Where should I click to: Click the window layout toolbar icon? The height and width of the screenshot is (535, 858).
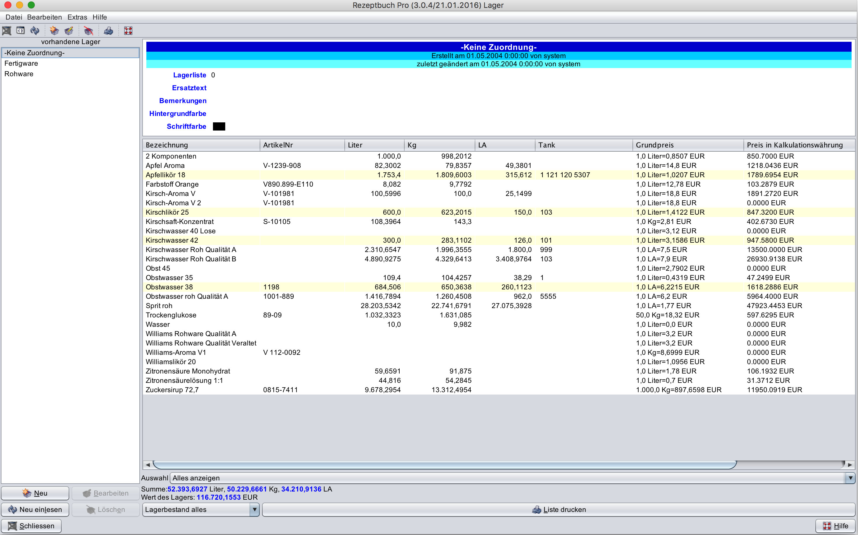(x=20, y=31)
